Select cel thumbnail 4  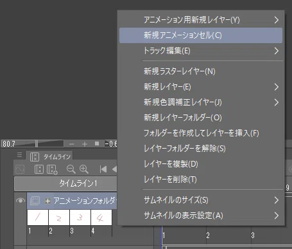tap(101, 217)
